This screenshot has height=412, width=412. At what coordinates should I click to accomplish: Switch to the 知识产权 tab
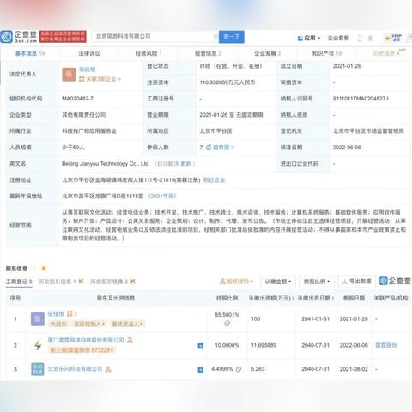pos(327,53)
